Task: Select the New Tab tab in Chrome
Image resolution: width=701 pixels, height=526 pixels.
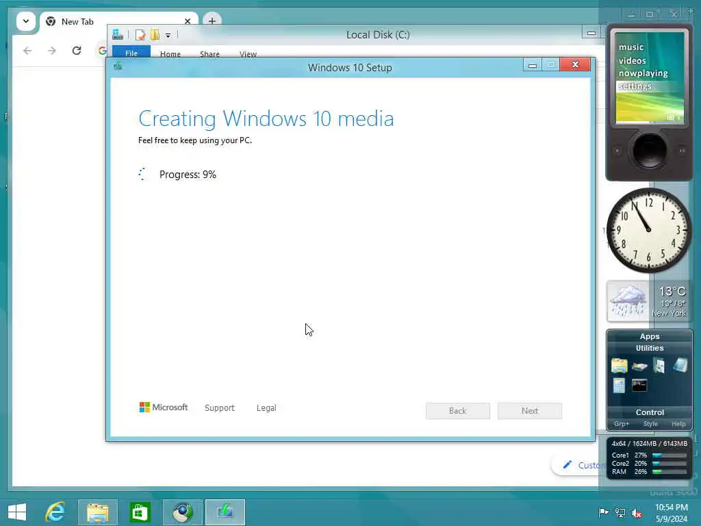Action: tap(118, 21)
